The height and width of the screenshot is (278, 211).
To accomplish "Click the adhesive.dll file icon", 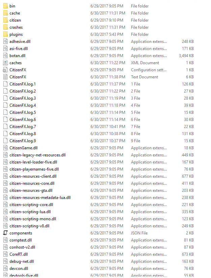I will click(5, 41).
